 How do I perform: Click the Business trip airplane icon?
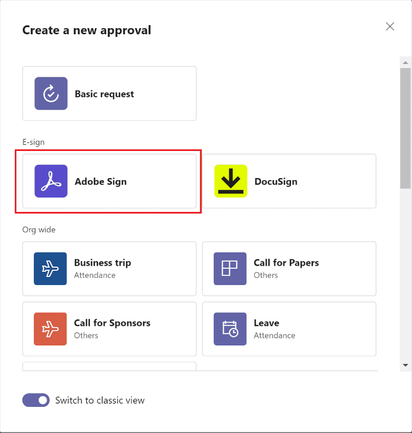[x=50, y=269]
